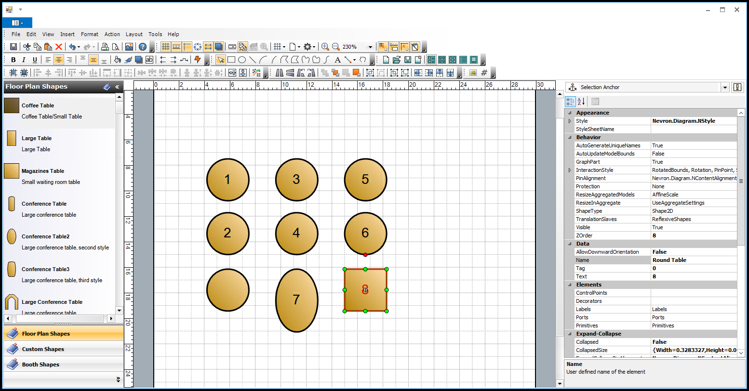Viewport: 749px width, 391px height.
Task: Select the Pan hand tool
Action: pyautogui.click(x=363, y=60)
